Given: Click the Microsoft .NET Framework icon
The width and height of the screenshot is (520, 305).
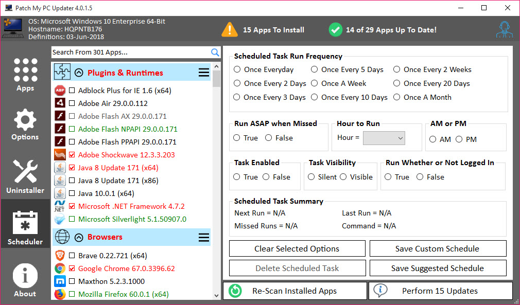Looking at the screenshot, I should [60, 206].
